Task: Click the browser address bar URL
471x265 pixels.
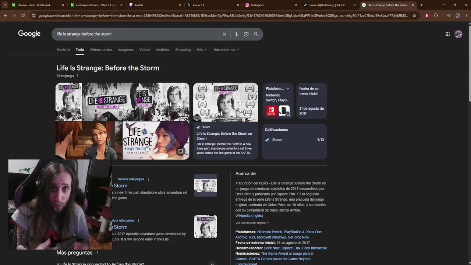Action: point(223,15)
